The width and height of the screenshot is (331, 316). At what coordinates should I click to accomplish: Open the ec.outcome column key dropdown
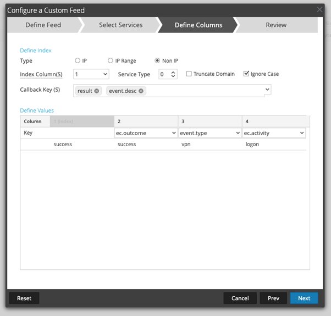click(x=146, y=133)
